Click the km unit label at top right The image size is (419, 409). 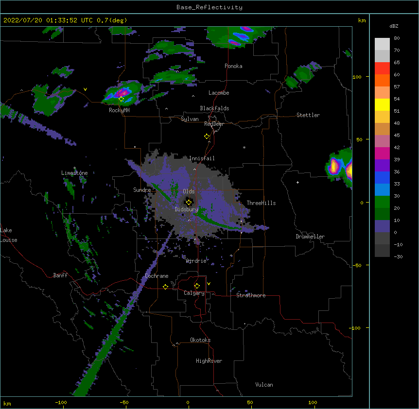coord(362,20)
